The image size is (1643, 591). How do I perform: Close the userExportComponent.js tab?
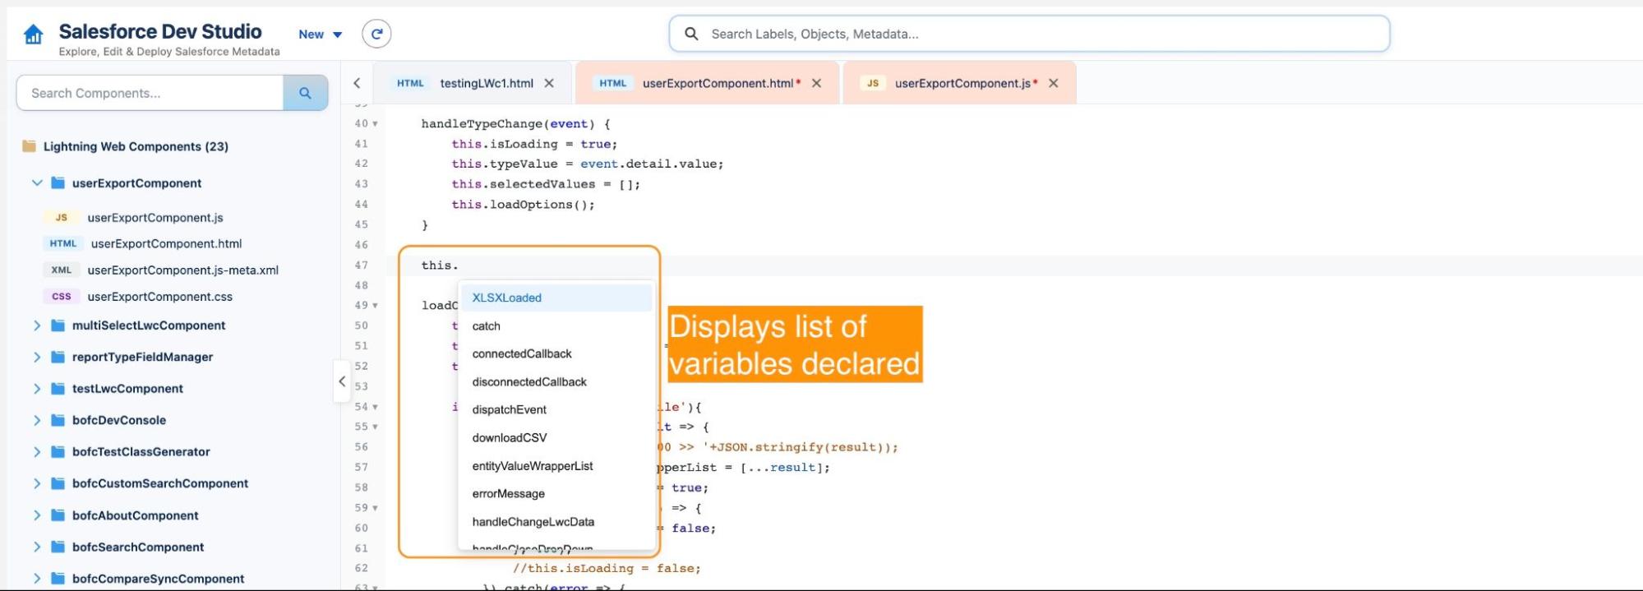point(1053,83)
